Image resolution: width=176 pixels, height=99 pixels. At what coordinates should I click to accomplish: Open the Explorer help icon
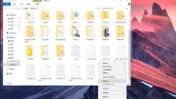point(129,4)
